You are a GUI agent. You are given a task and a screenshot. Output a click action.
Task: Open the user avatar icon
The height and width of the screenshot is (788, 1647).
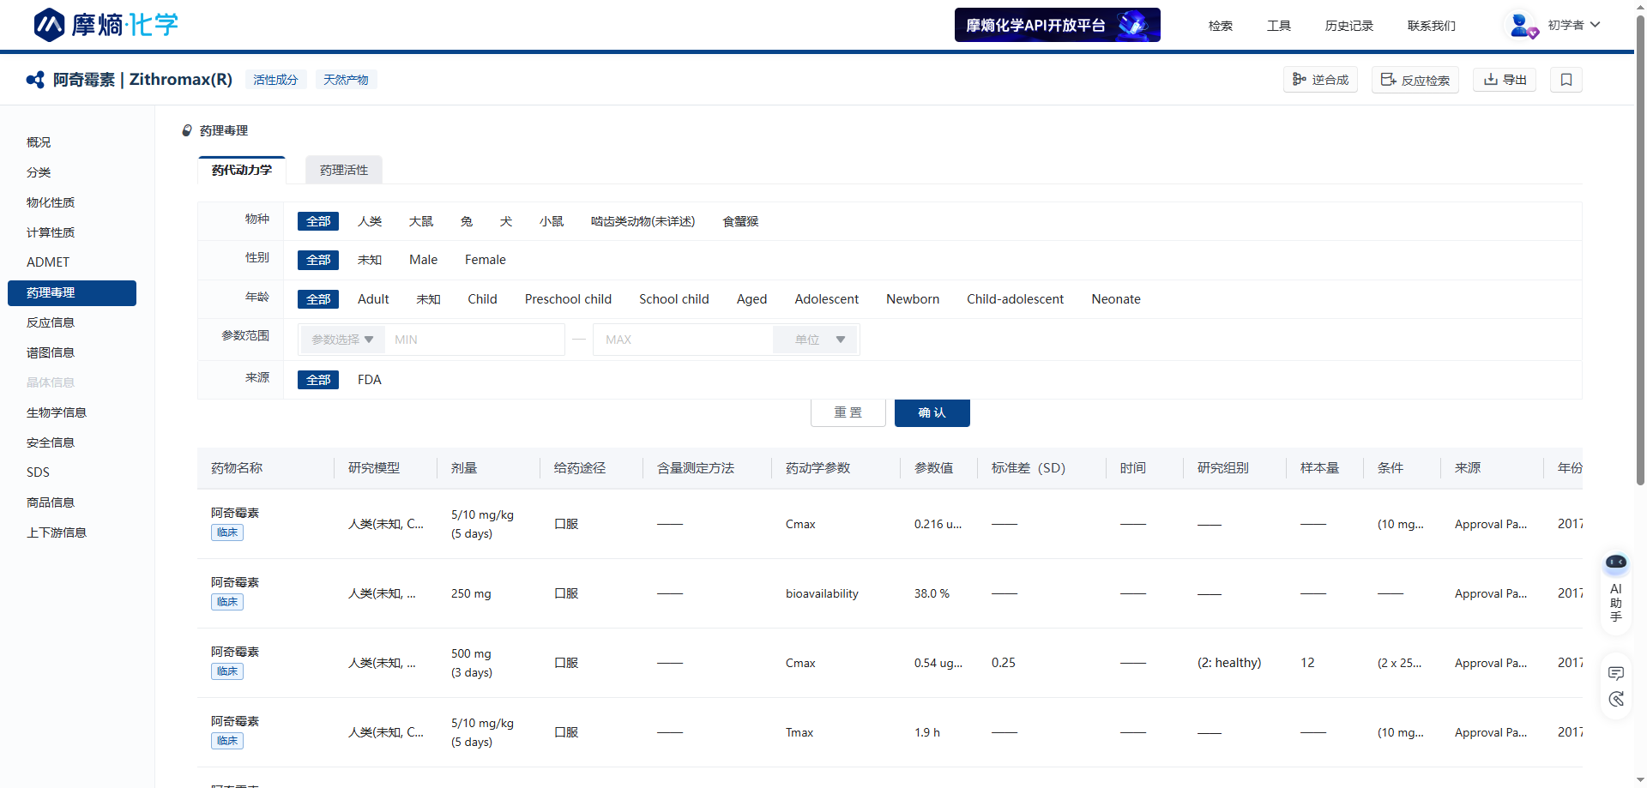coord(1521,25)
